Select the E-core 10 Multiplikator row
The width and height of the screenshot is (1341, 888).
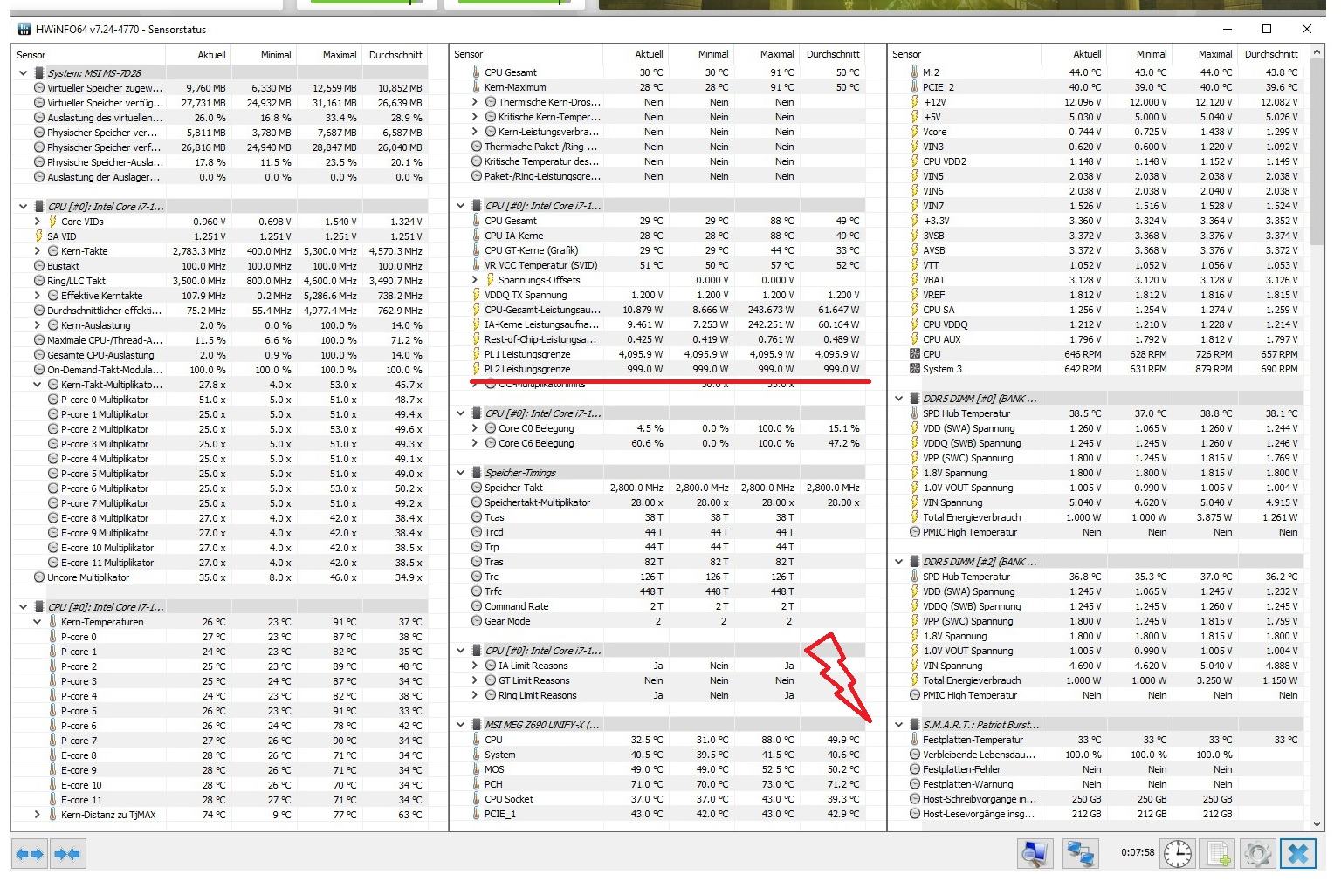point(221,548)
